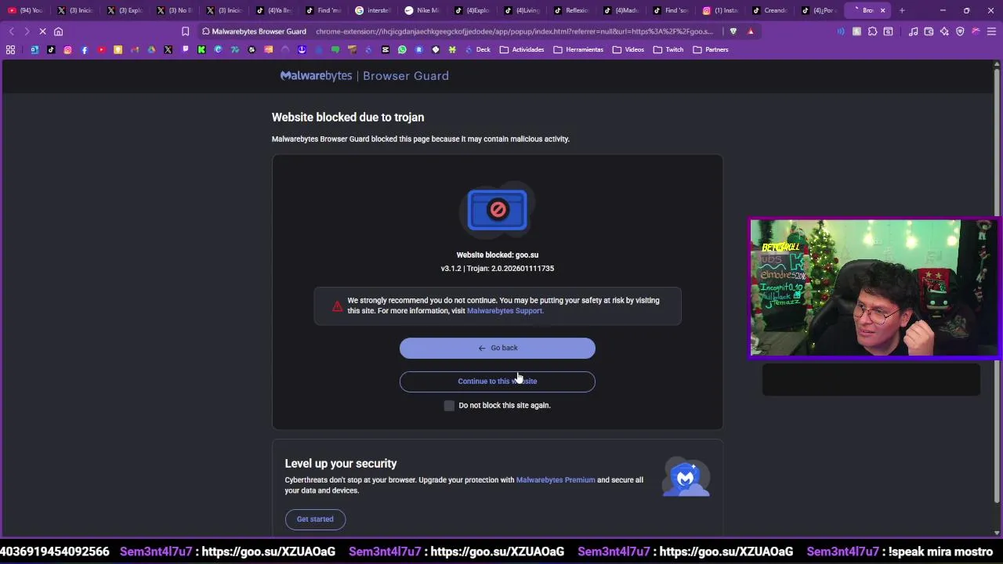Open the Twitch bookmark icon

click(x=185, y=49)
